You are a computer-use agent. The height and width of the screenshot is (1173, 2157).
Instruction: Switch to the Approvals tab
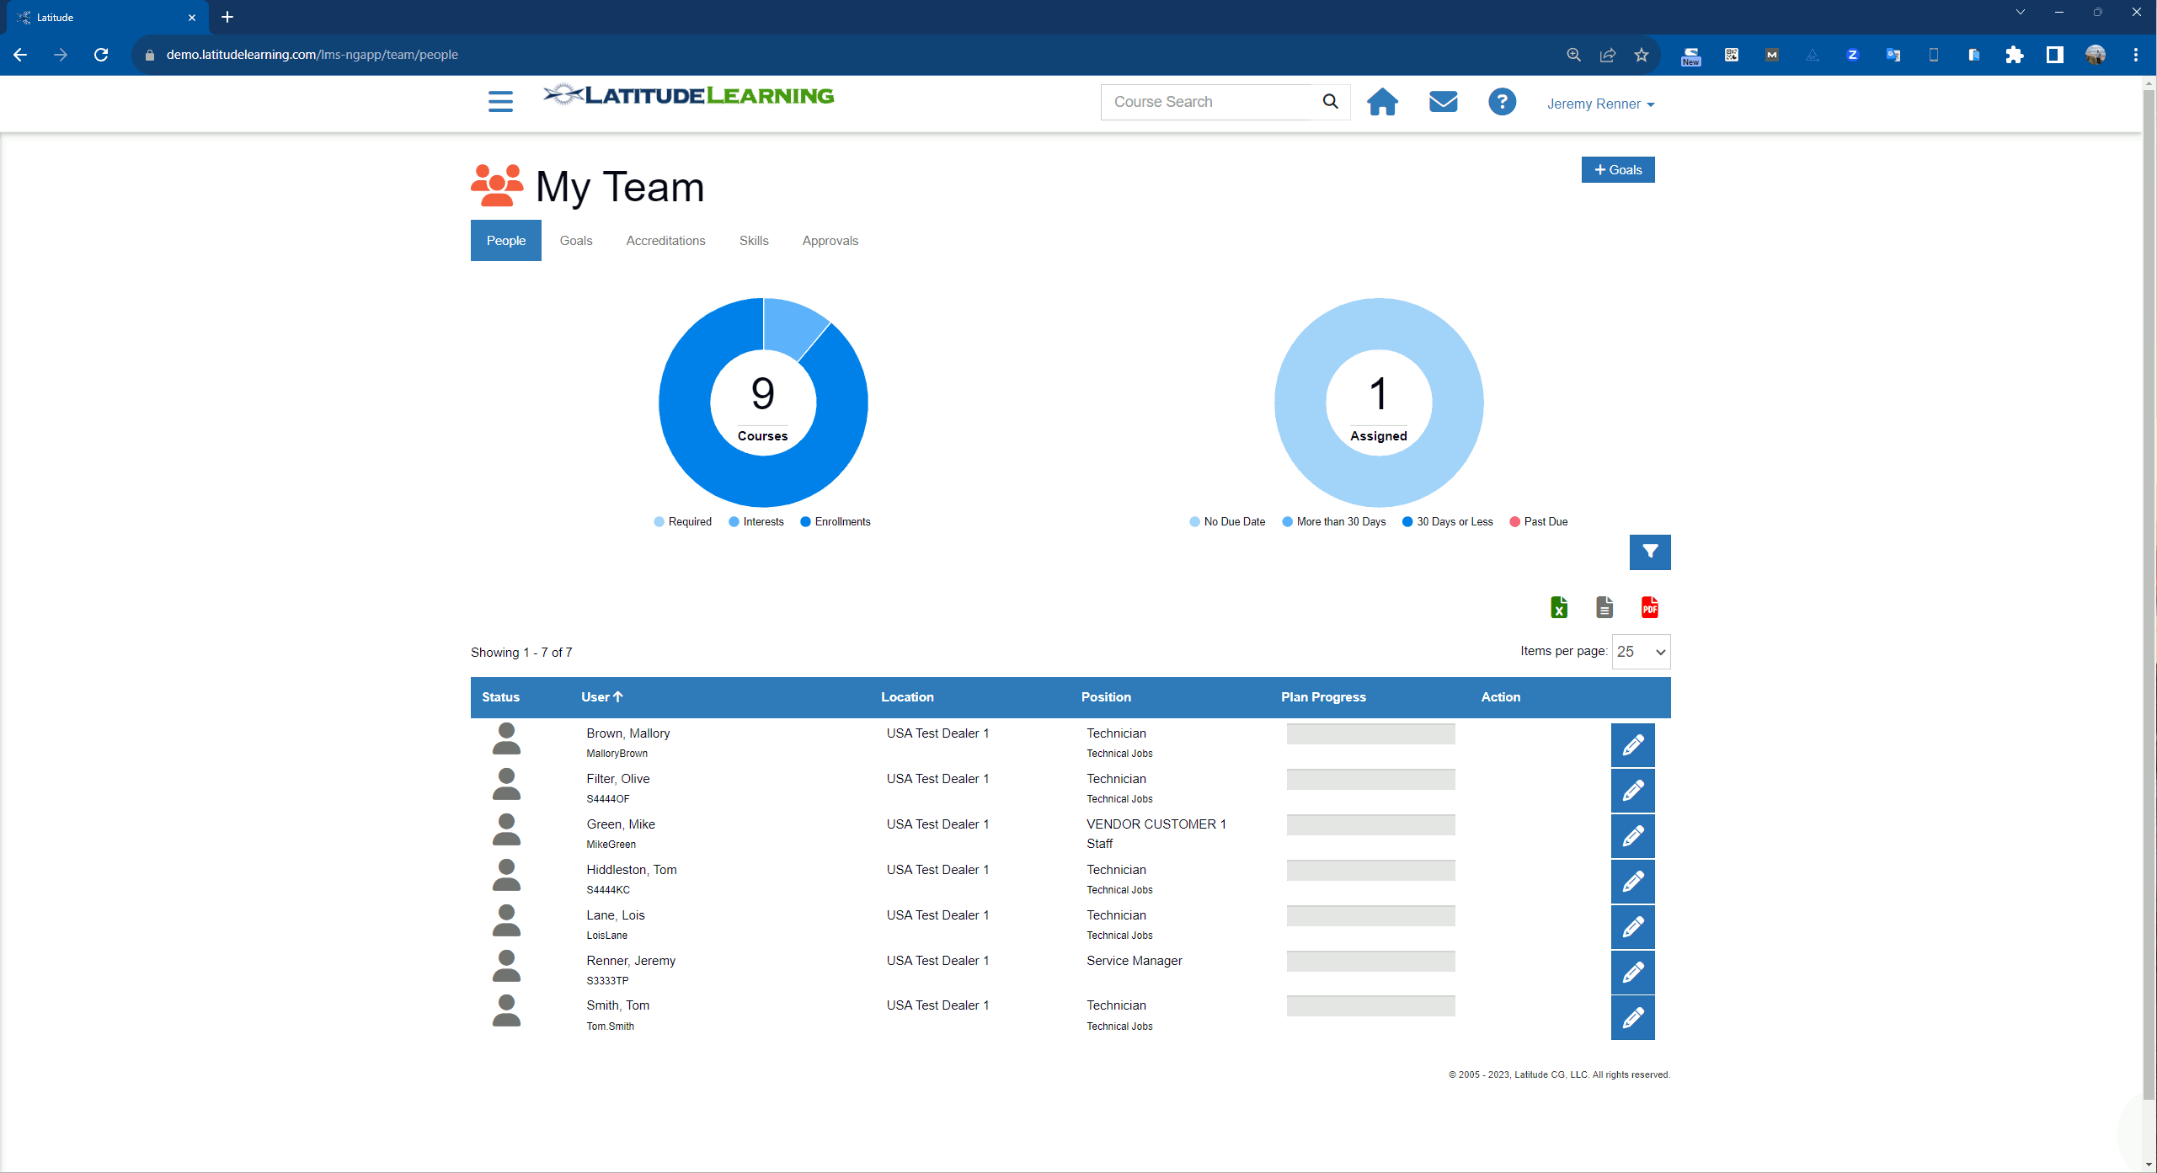pos(830,240)
